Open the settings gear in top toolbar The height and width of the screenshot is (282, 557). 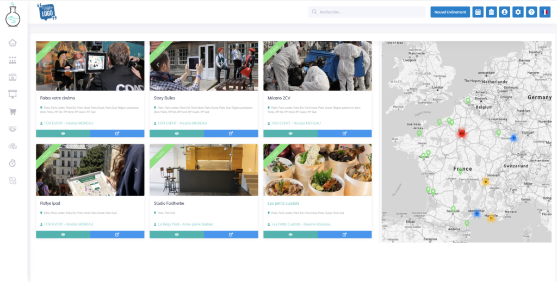pyautogui.click(x=518, y=12)
